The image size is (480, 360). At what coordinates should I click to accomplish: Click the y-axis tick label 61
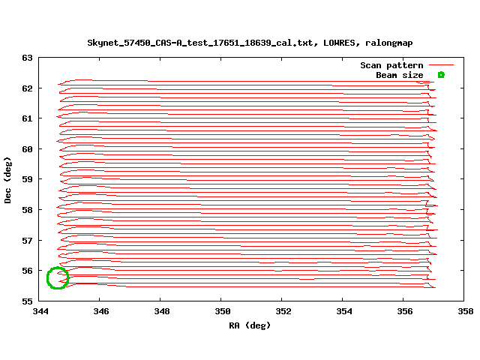click(x=27, y=118)
